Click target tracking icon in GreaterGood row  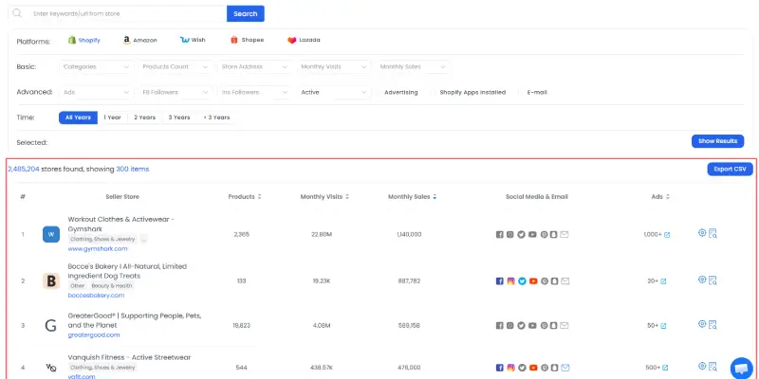click(x=702, y=324)
